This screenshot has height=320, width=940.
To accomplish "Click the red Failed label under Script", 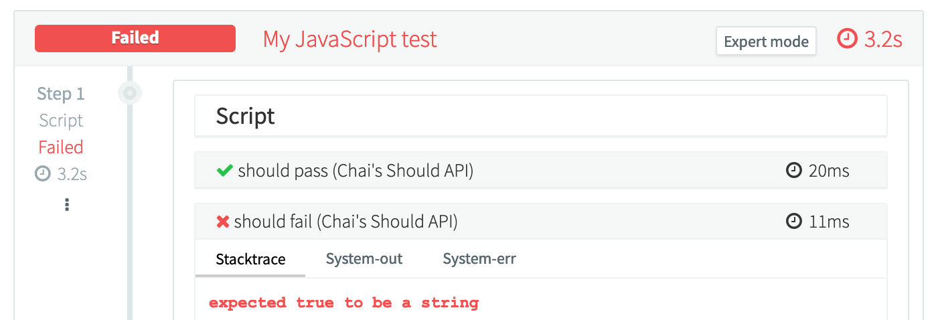I will 61,147.
